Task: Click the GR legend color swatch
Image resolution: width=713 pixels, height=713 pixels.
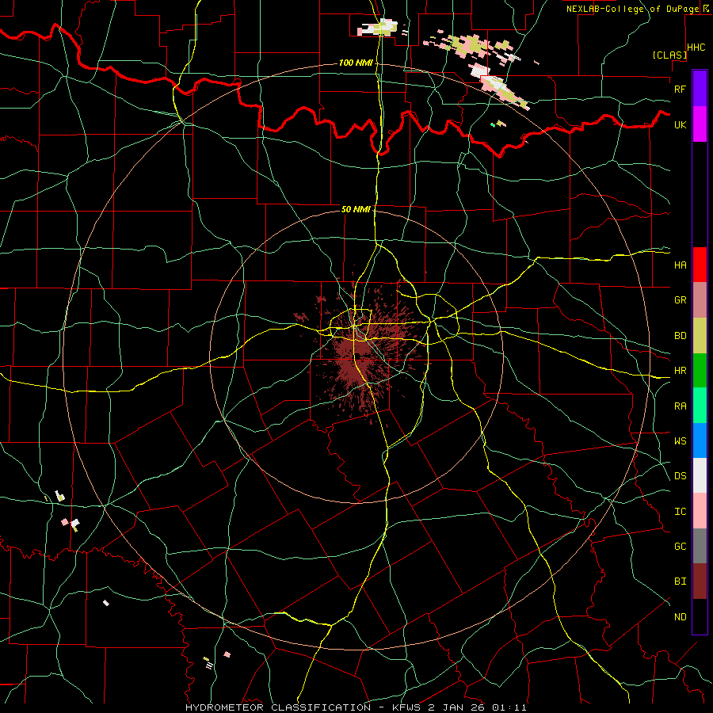Action: point(700,300)
